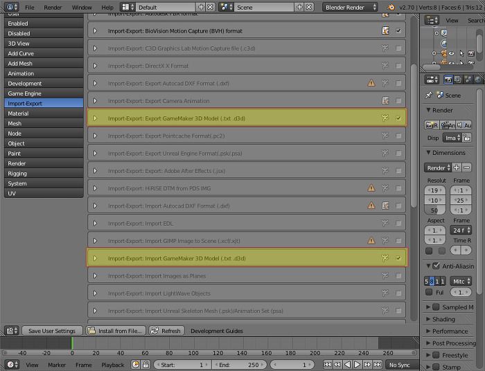Open the Mitchell filter dropdown

(461, 281)
